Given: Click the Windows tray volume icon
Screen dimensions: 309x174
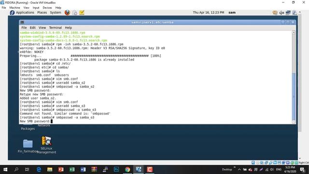Looking at the screenshot, I should pyautogui.click(x=272, y=170).
